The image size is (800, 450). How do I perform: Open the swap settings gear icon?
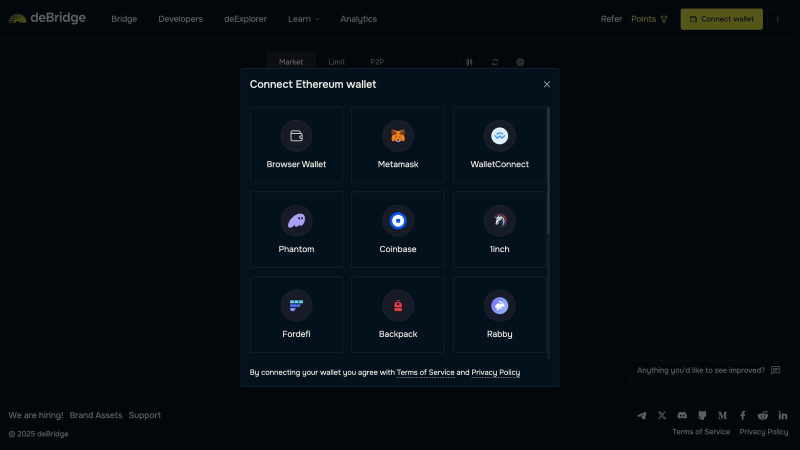coord(520,61)
